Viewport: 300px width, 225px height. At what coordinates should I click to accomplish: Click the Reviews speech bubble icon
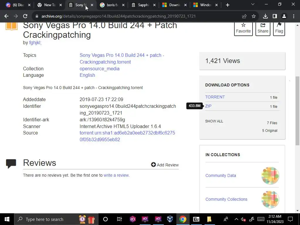coord(11,163)
